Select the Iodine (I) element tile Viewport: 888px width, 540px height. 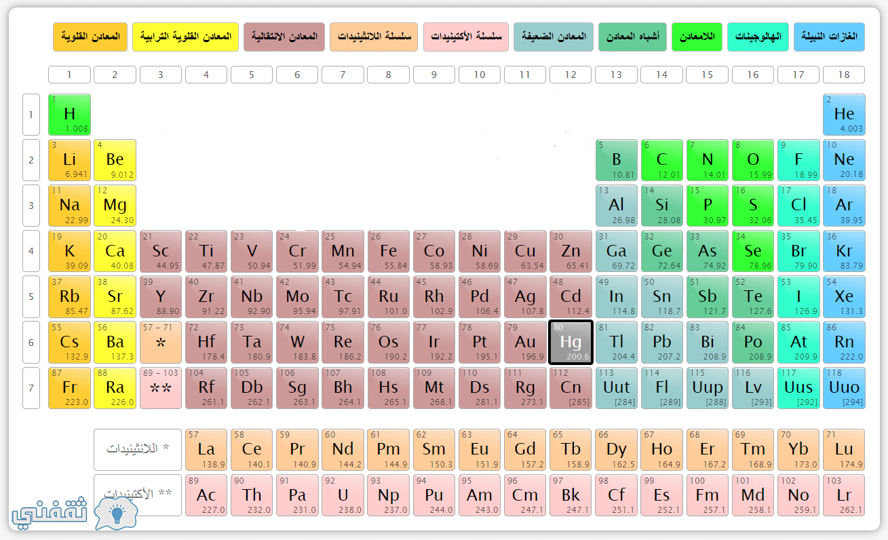click(798, 296)
